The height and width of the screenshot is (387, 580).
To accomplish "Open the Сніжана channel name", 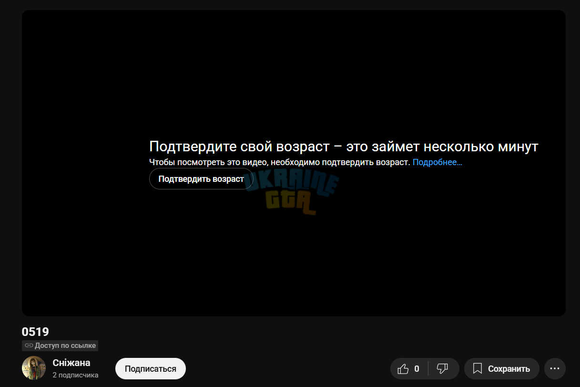I will pyautogui.click(x=71, y=363).
